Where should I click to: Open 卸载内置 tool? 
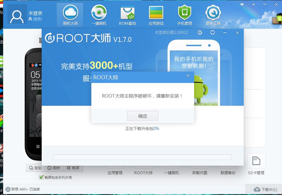[x=200, y=173]
